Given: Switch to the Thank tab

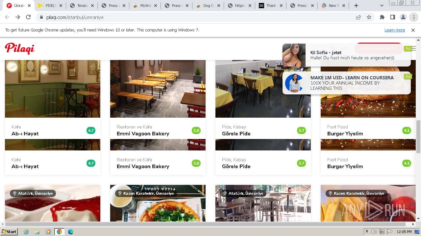Looking at the screenshot, I should click(271, 6).
